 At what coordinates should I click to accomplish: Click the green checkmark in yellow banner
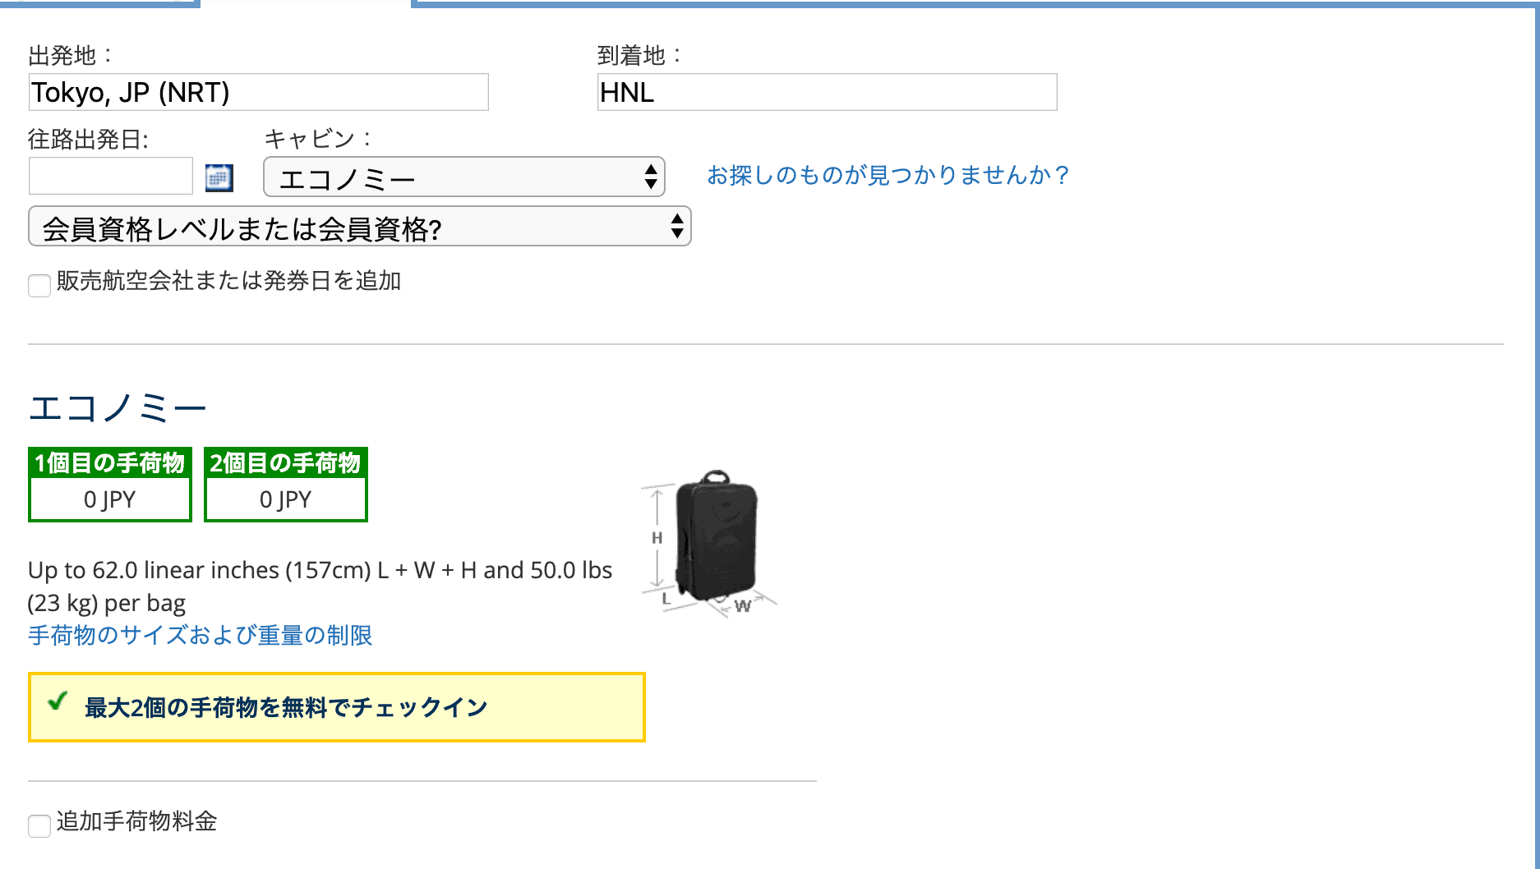58,702
